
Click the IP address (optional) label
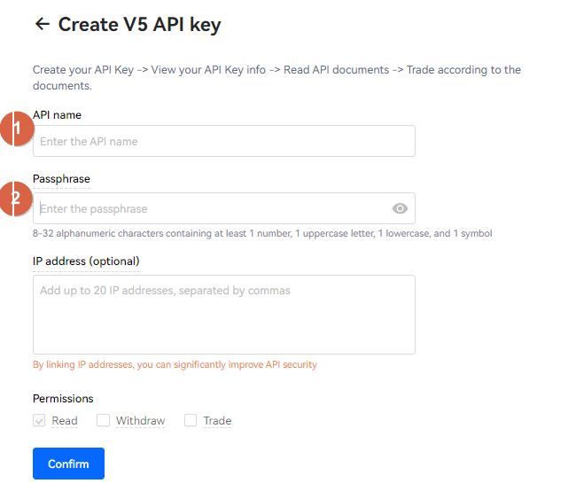click(x=86, y=261)
